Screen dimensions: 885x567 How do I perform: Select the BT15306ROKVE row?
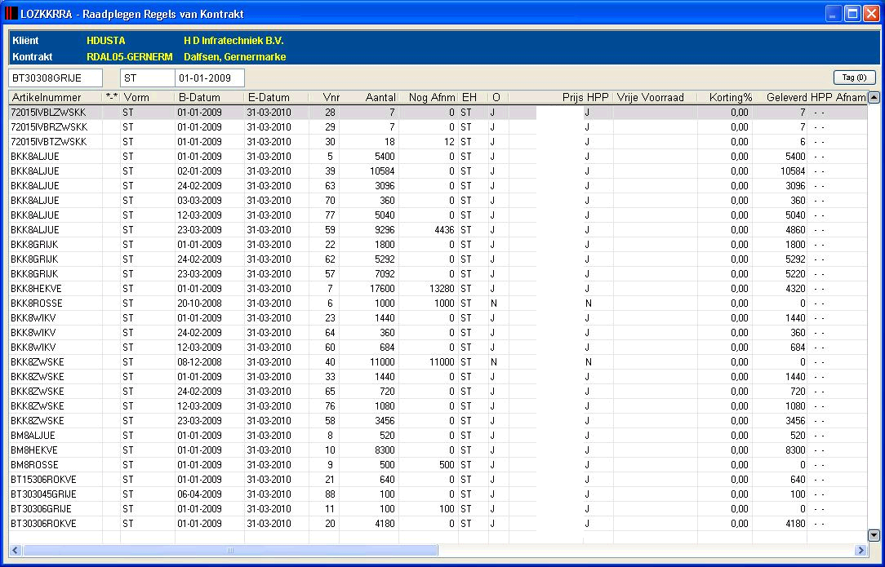[438, 479]
